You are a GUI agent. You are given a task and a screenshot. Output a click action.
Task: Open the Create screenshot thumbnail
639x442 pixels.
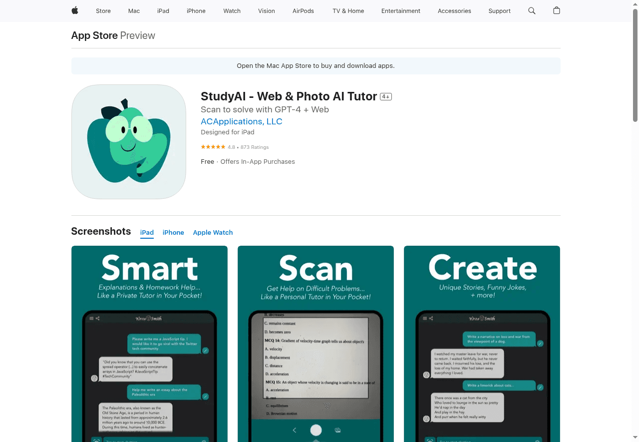(482, 344)
